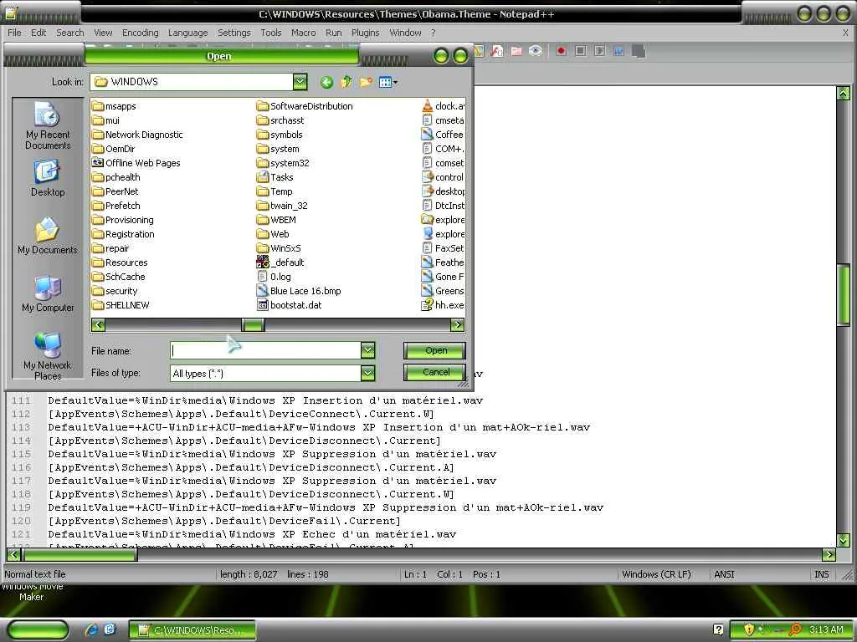
Task: Click the Folder as Workspace toolbar icon
Action: (x=516, y=51)
